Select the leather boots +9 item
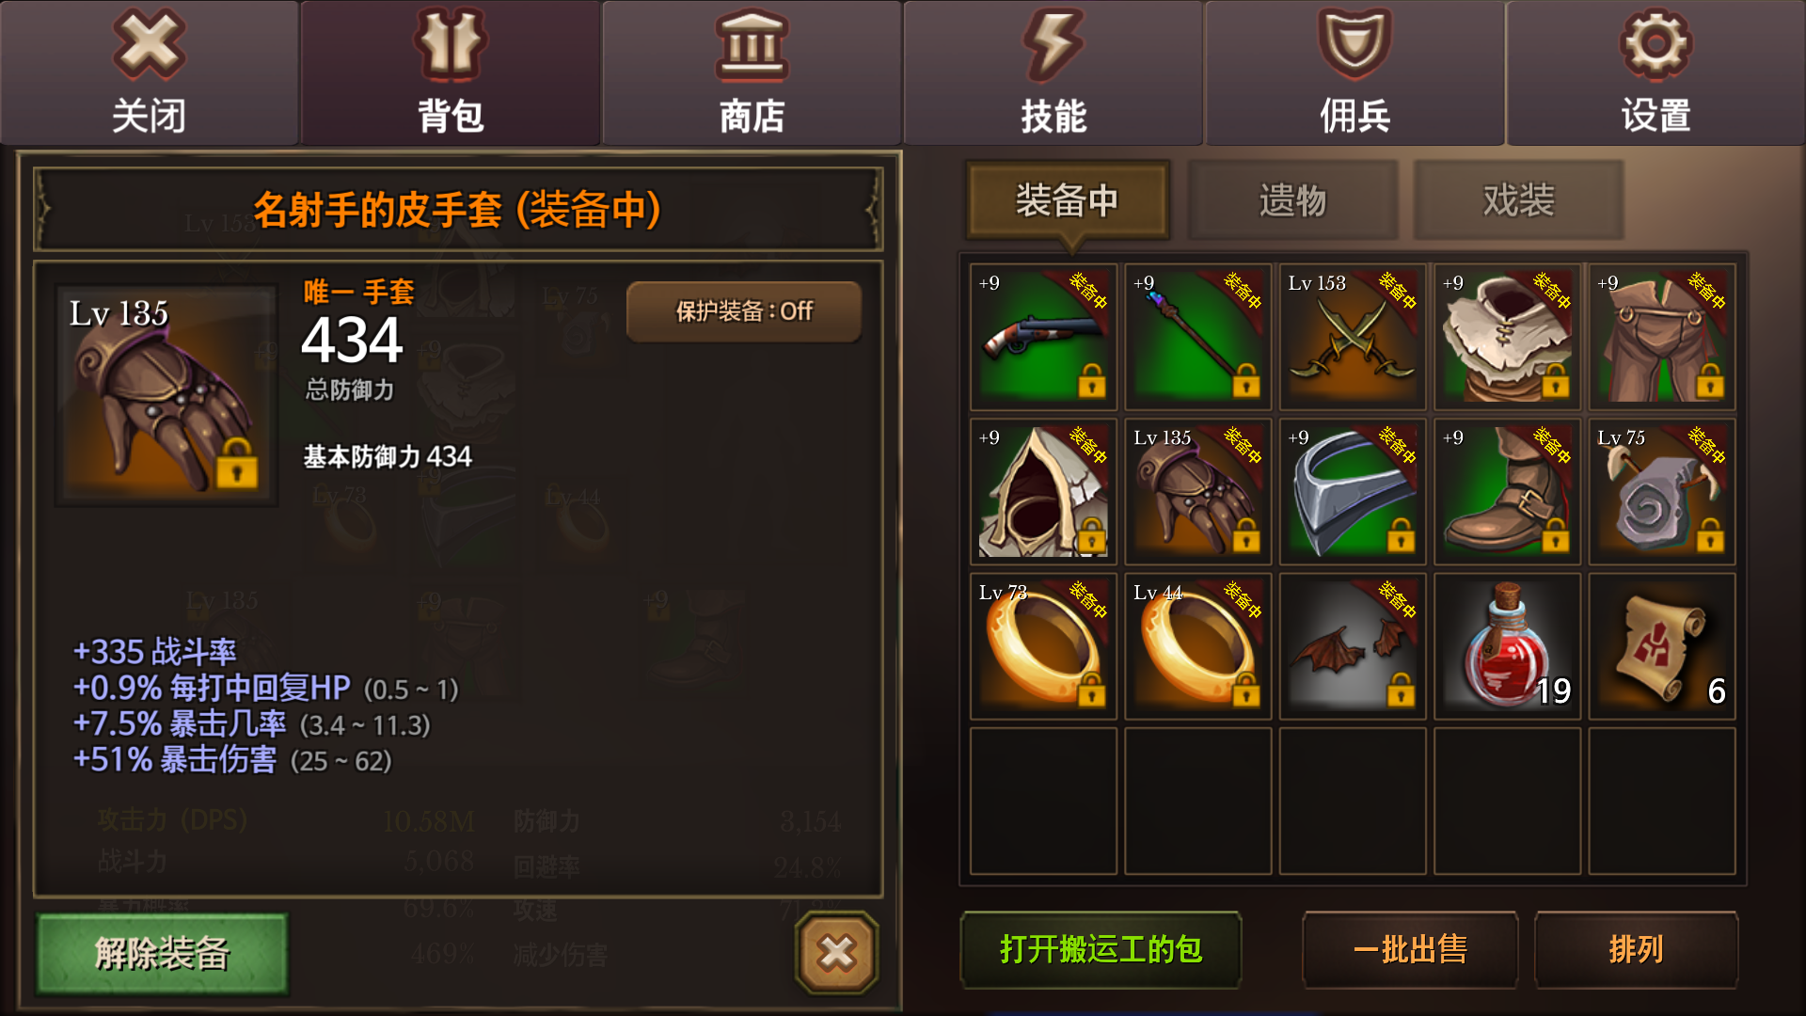Viewport: 1806px width, 1016px height. (1507, 491)
